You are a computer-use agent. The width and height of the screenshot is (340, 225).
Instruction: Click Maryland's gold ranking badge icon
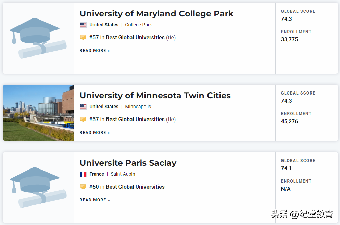coord(83,37)
